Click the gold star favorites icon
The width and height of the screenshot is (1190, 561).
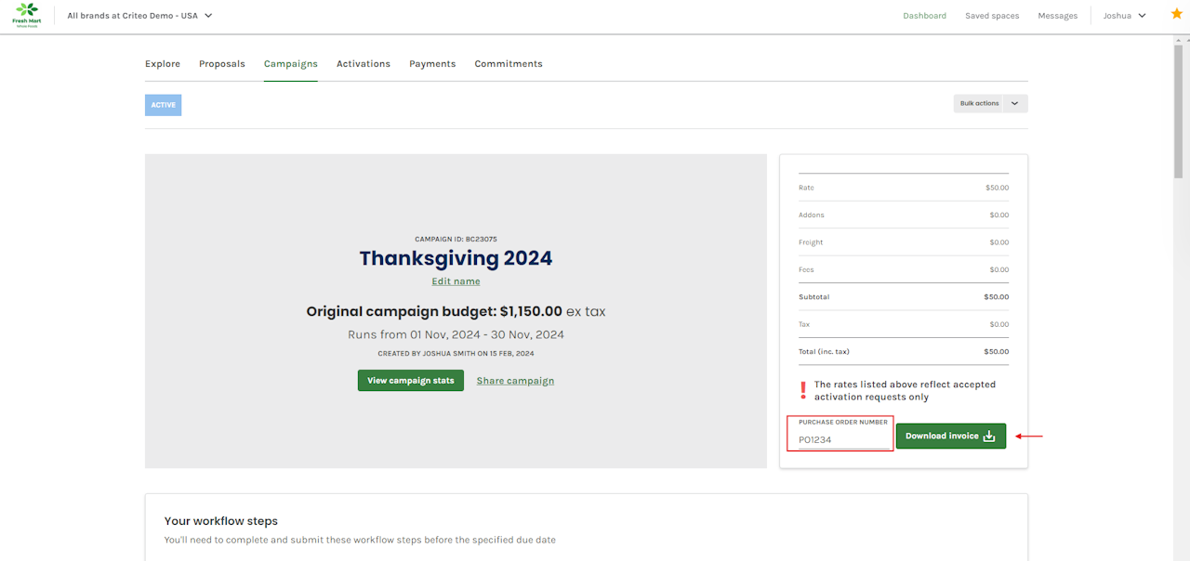[x=1176, y=14]
